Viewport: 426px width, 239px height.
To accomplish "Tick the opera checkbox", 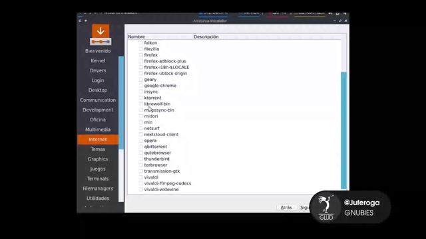I will [140, 141].
